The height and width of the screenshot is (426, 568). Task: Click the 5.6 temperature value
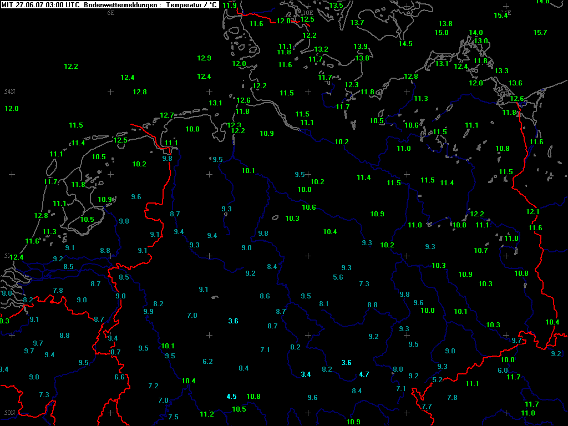coord(338,277)
